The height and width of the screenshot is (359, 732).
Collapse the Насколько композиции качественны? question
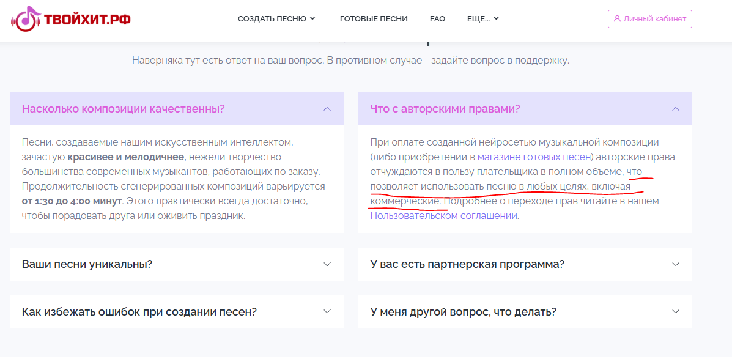[x=124, y=109]
